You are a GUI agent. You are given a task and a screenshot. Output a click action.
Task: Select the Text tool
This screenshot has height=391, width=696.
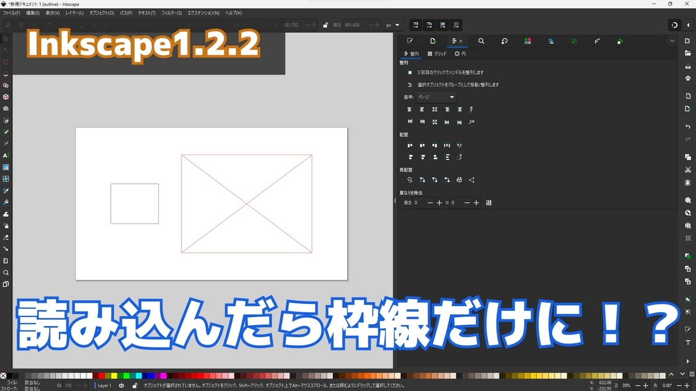tap(6, 155)
